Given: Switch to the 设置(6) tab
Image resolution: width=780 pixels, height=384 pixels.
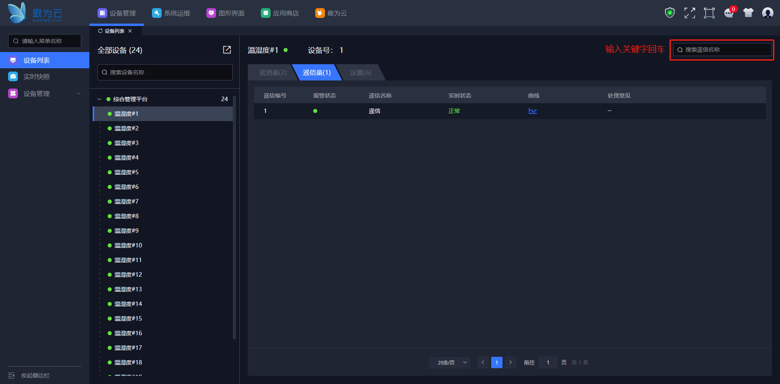Looking at the screenshot, I should (360, 72).
